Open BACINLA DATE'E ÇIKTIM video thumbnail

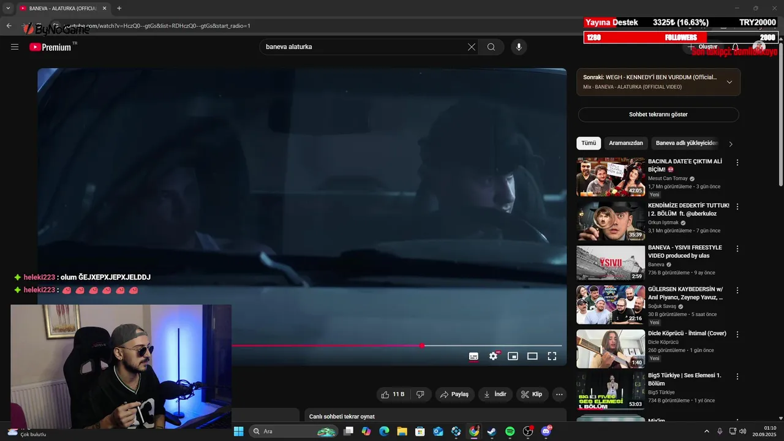tap(611, 177)
